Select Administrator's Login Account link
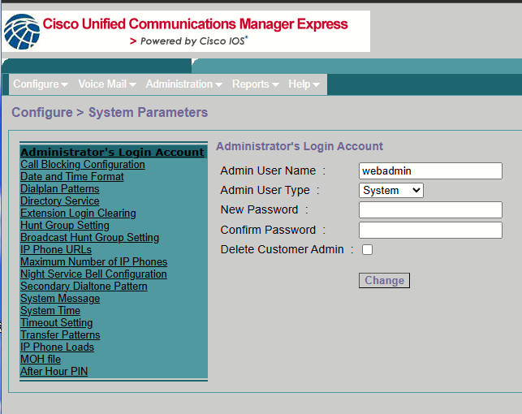This screenshot has width=522, height=414. click(112, 152)
